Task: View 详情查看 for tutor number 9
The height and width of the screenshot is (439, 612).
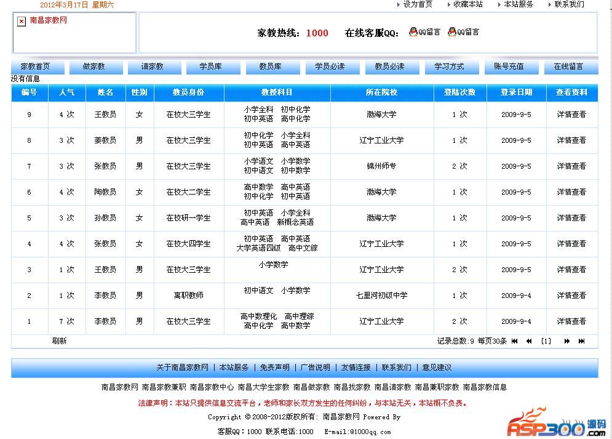Action: coord(571,115)
